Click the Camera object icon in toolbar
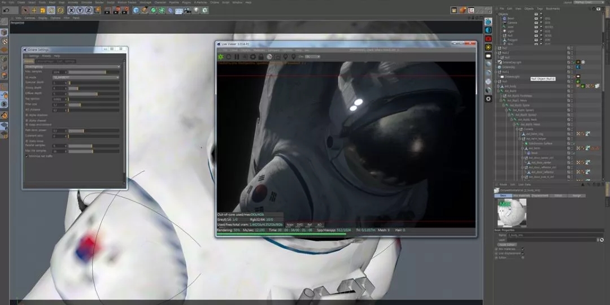Screen dimensions: 610x305 tap(188, 11)
